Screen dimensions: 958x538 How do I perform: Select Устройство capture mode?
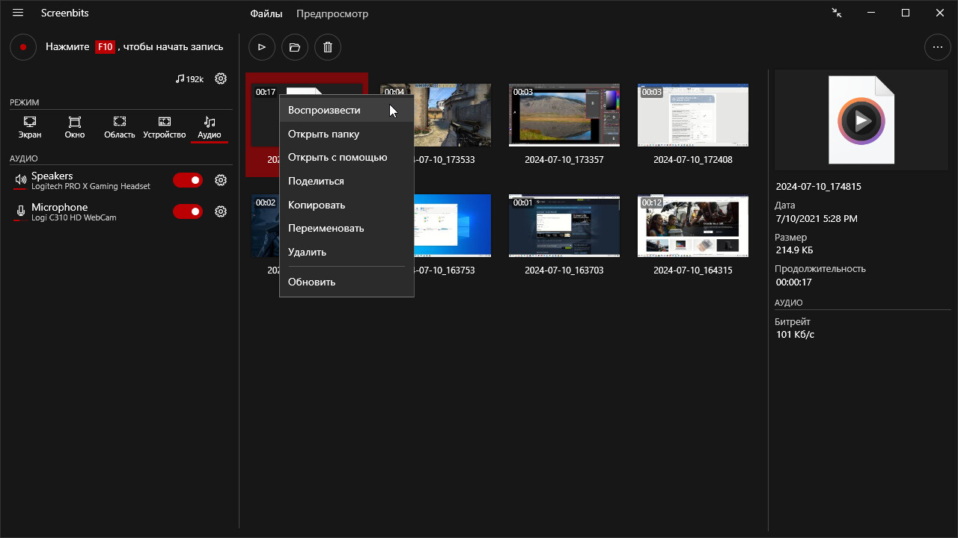(x=164, y=127)
